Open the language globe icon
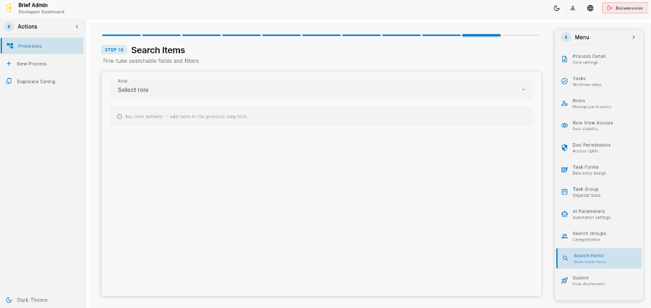 pos(590,8)
